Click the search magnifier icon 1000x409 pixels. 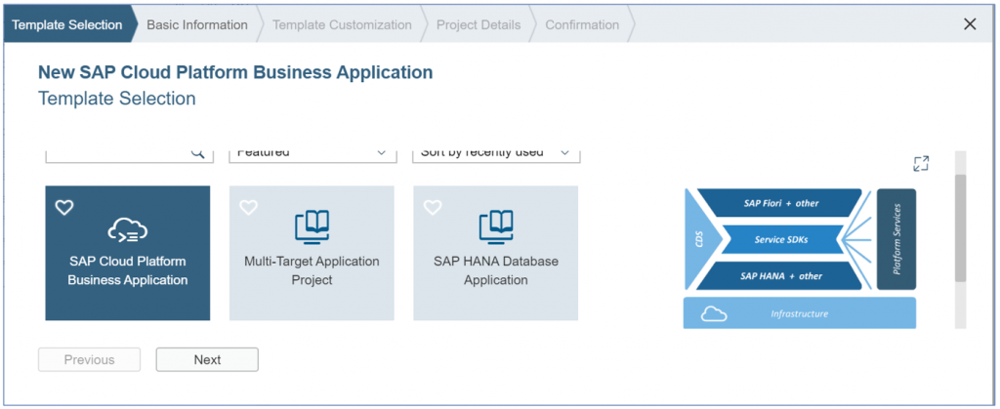click(197, 153)
